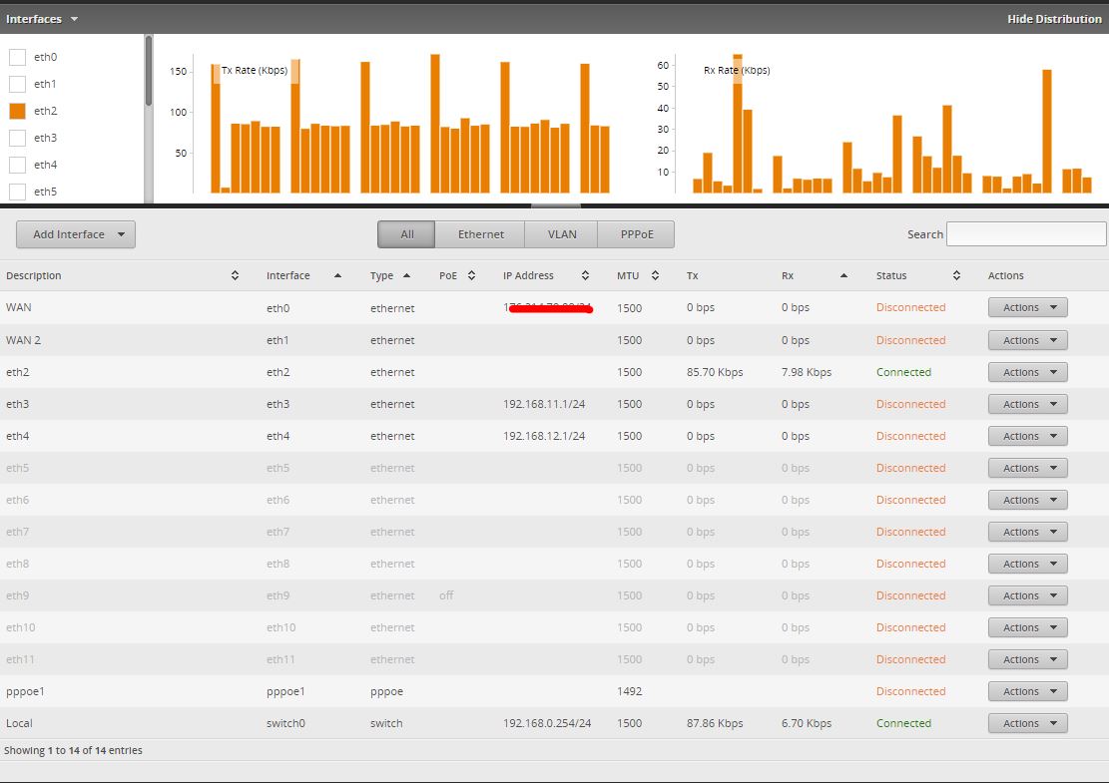The height and width of the screenshot is (783, 1109).
Task: Open Actions dropdown for WAN row
Action: (1028, 307)
